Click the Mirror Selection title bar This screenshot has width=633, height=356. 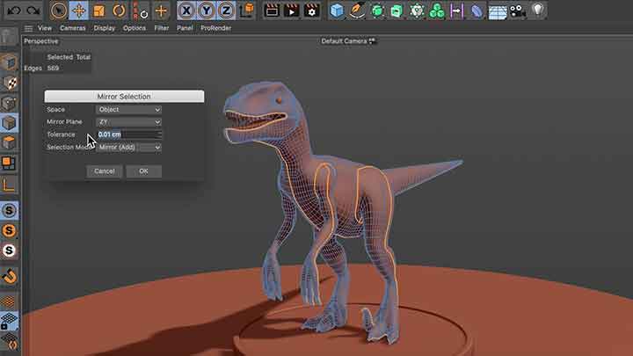coord(124,97)
